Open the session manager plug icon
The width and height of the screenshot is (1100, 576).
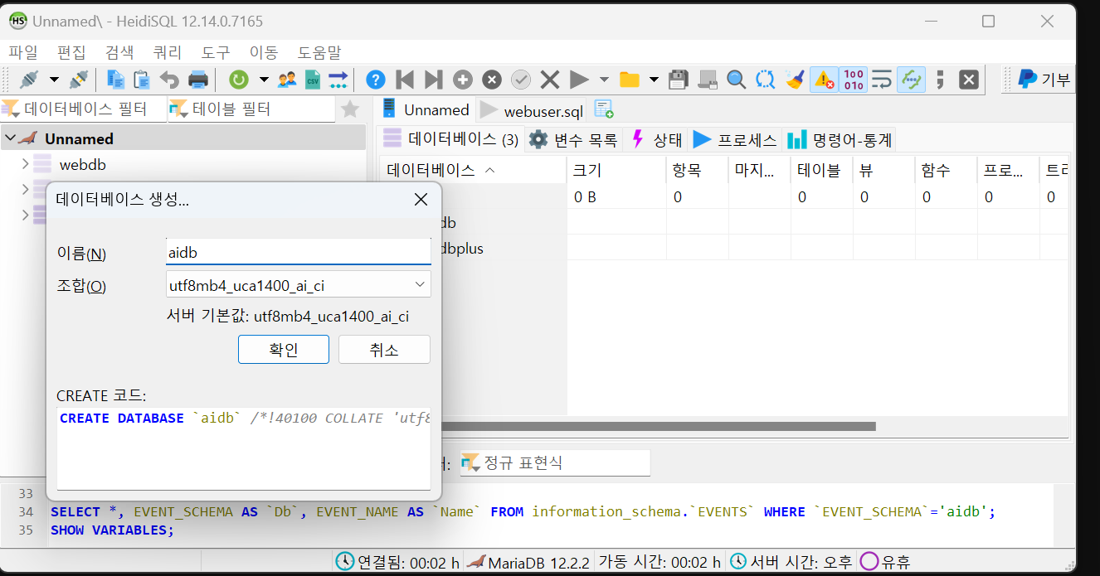pos(30,80)
